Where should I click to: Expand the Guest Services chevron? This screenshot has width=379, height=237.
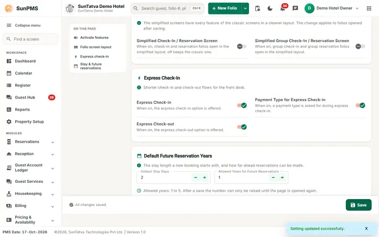click(x=53, y=182)
